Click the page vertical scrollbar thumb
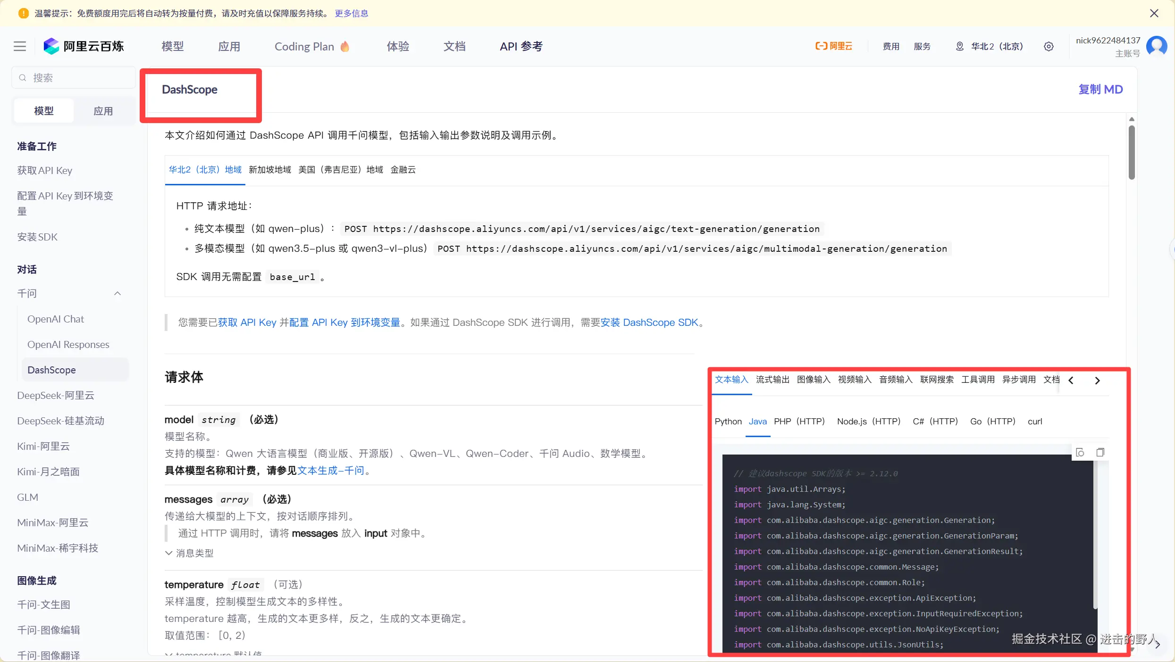The width and height of the screenshot is (1175, 662). (x=1132, y=152)
